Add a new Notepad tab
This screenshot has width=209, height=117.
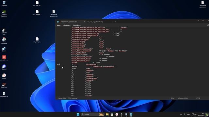115,22
